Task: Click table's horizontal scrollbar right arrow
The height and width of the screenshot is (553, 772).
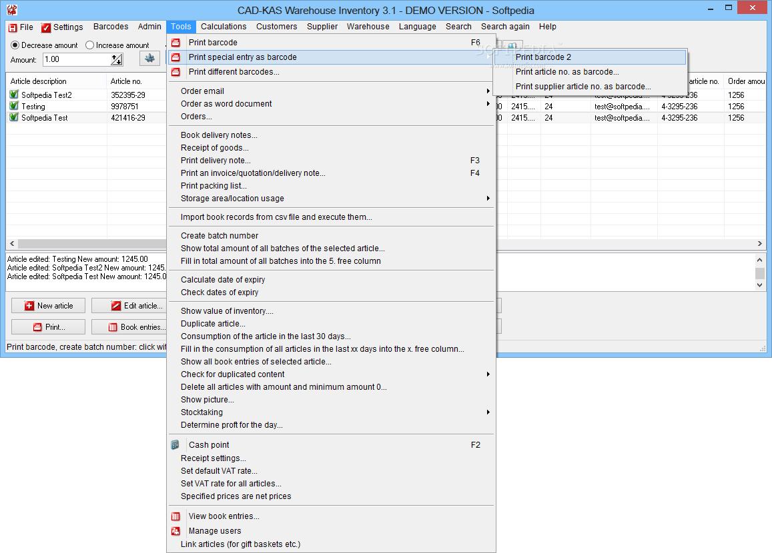Action: tap(760, 243)
